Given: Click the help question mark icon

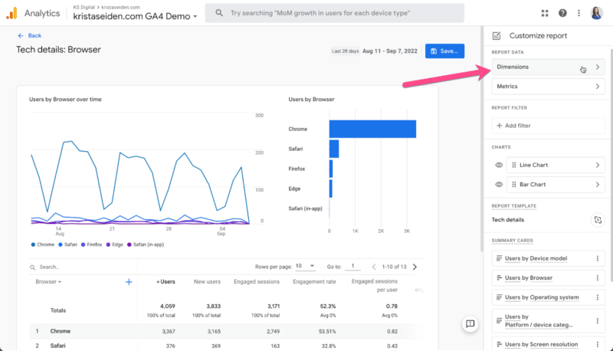Looking at the screenshot, I should [x=563, y=13].
